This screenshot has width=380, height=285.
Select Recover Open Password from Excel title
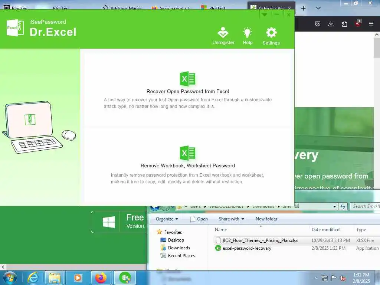click(x=187, y=91)
